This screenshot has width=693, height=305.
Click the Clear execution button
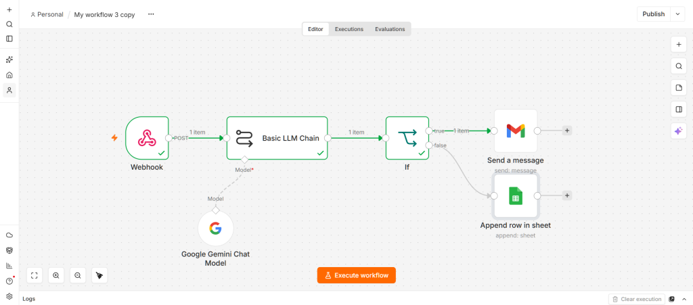(637, 299)
